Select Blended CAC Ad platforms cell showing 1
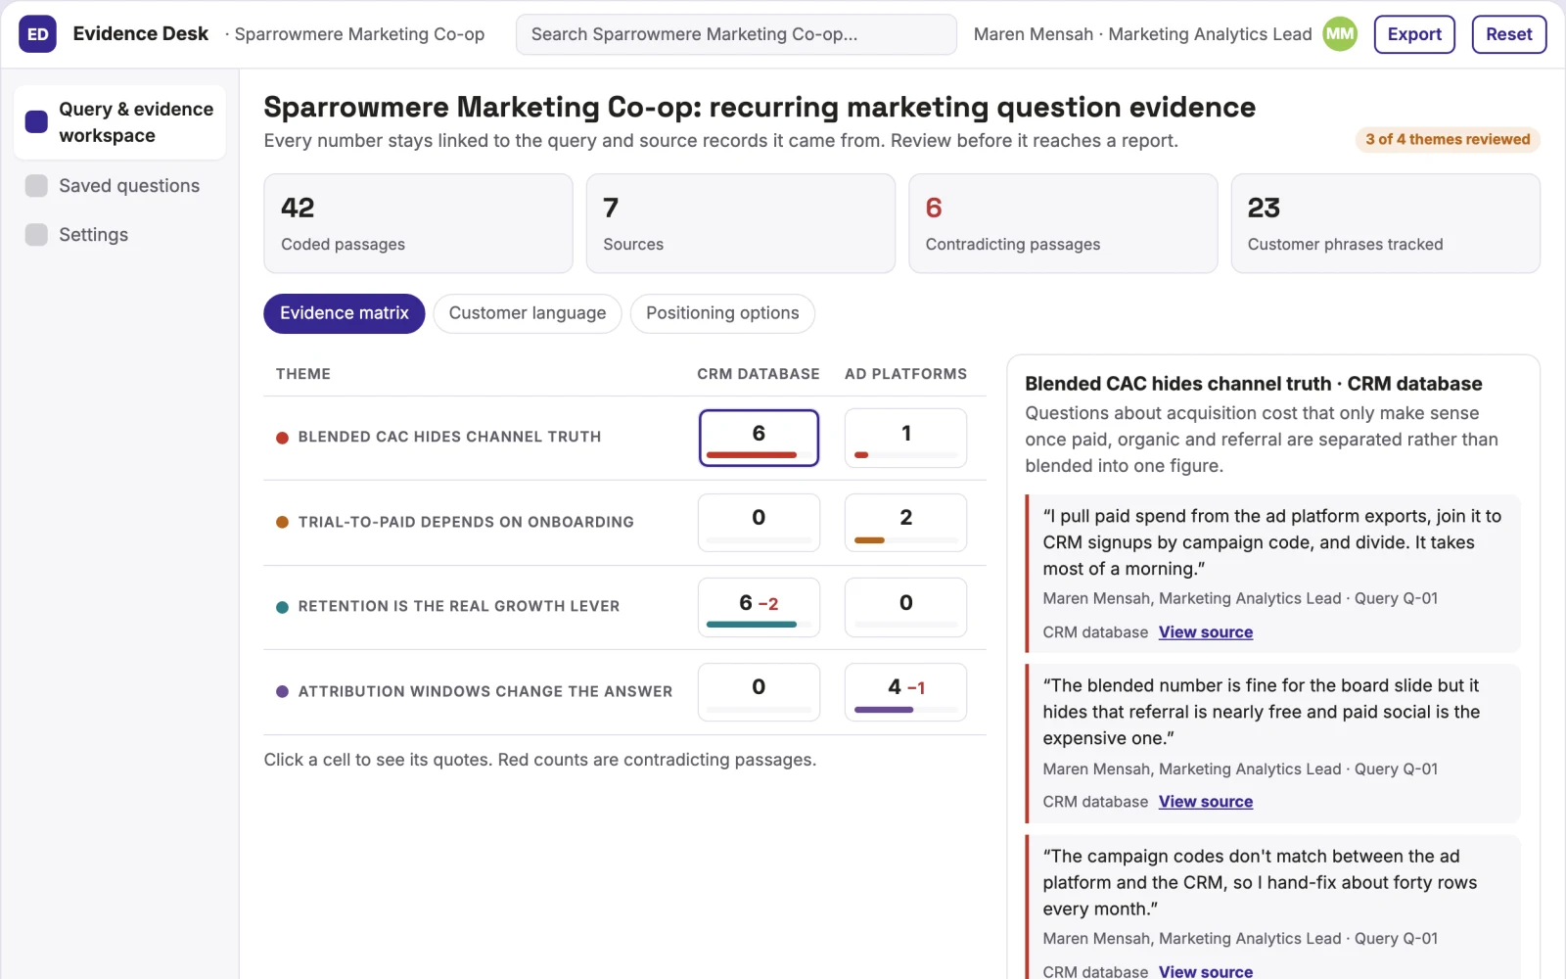 click(905, 438)
